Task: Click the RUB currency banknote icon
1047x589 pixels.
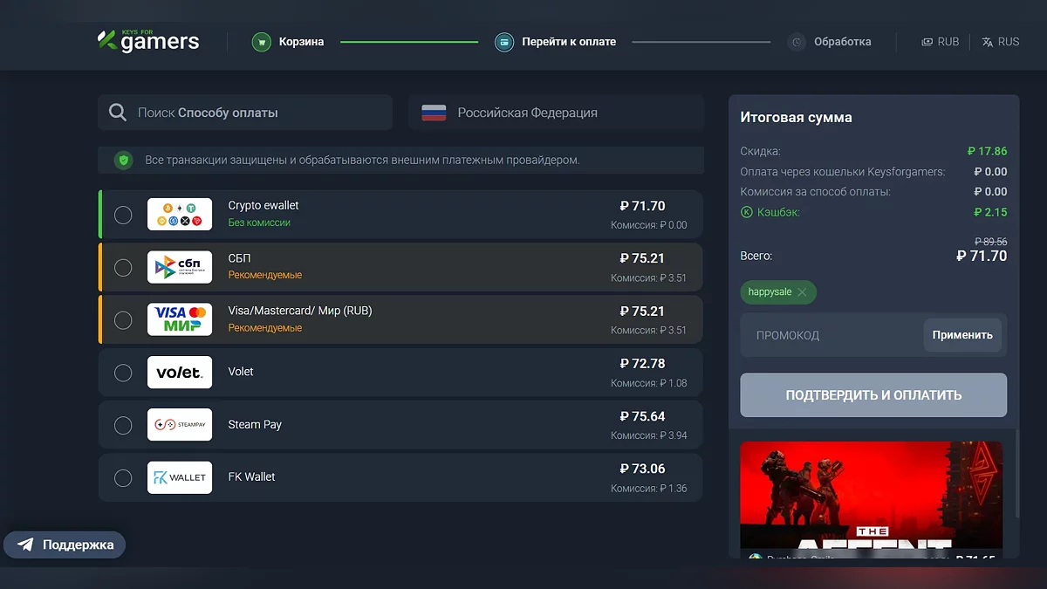Action: point(927,42)
